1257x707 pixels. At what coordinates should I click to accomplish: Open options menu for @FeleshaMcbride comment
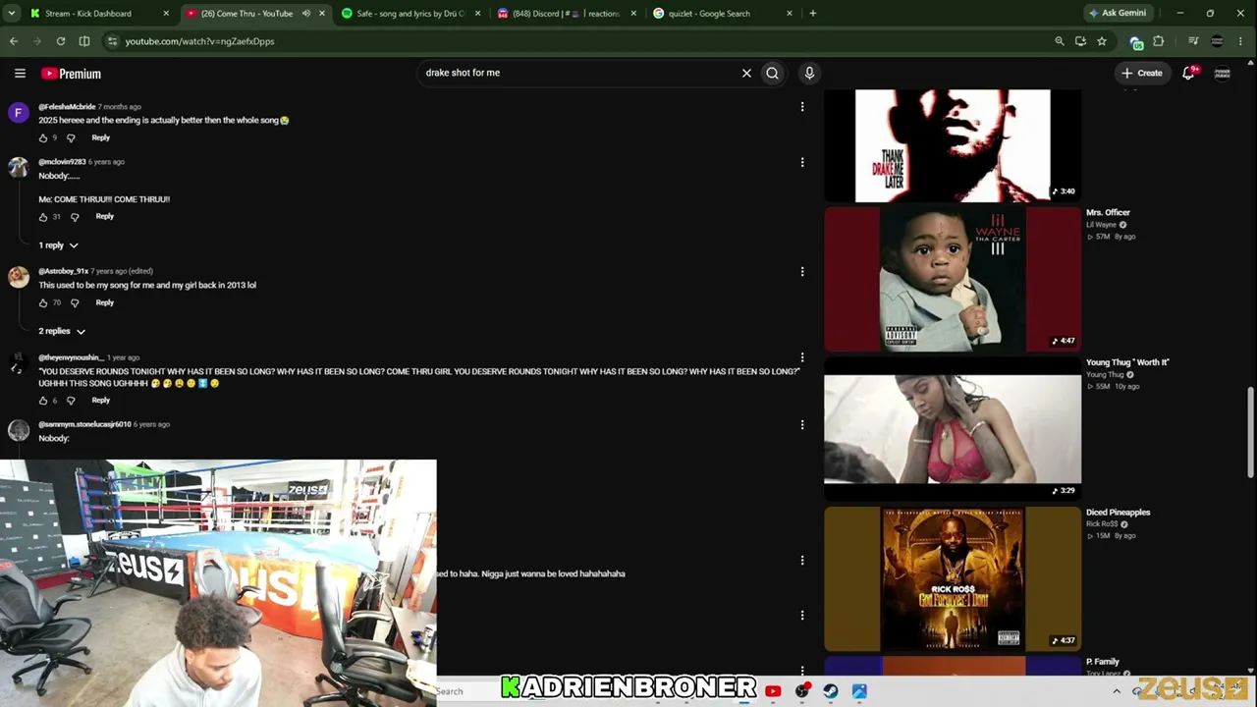(802, 107)
